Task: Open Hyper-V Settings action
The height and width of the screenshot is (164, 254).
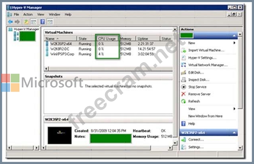Action: pyautogui.click(x=202, y=58)
